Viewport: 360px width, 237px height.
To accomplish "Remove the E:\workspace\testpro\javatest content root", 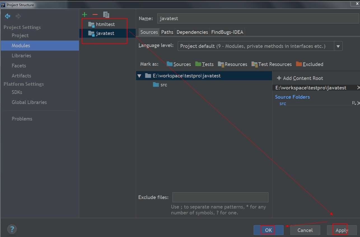I will tap(358, 88).
